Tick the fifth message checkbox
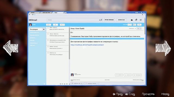The image size is (174, 97). (x=48, y=53)
